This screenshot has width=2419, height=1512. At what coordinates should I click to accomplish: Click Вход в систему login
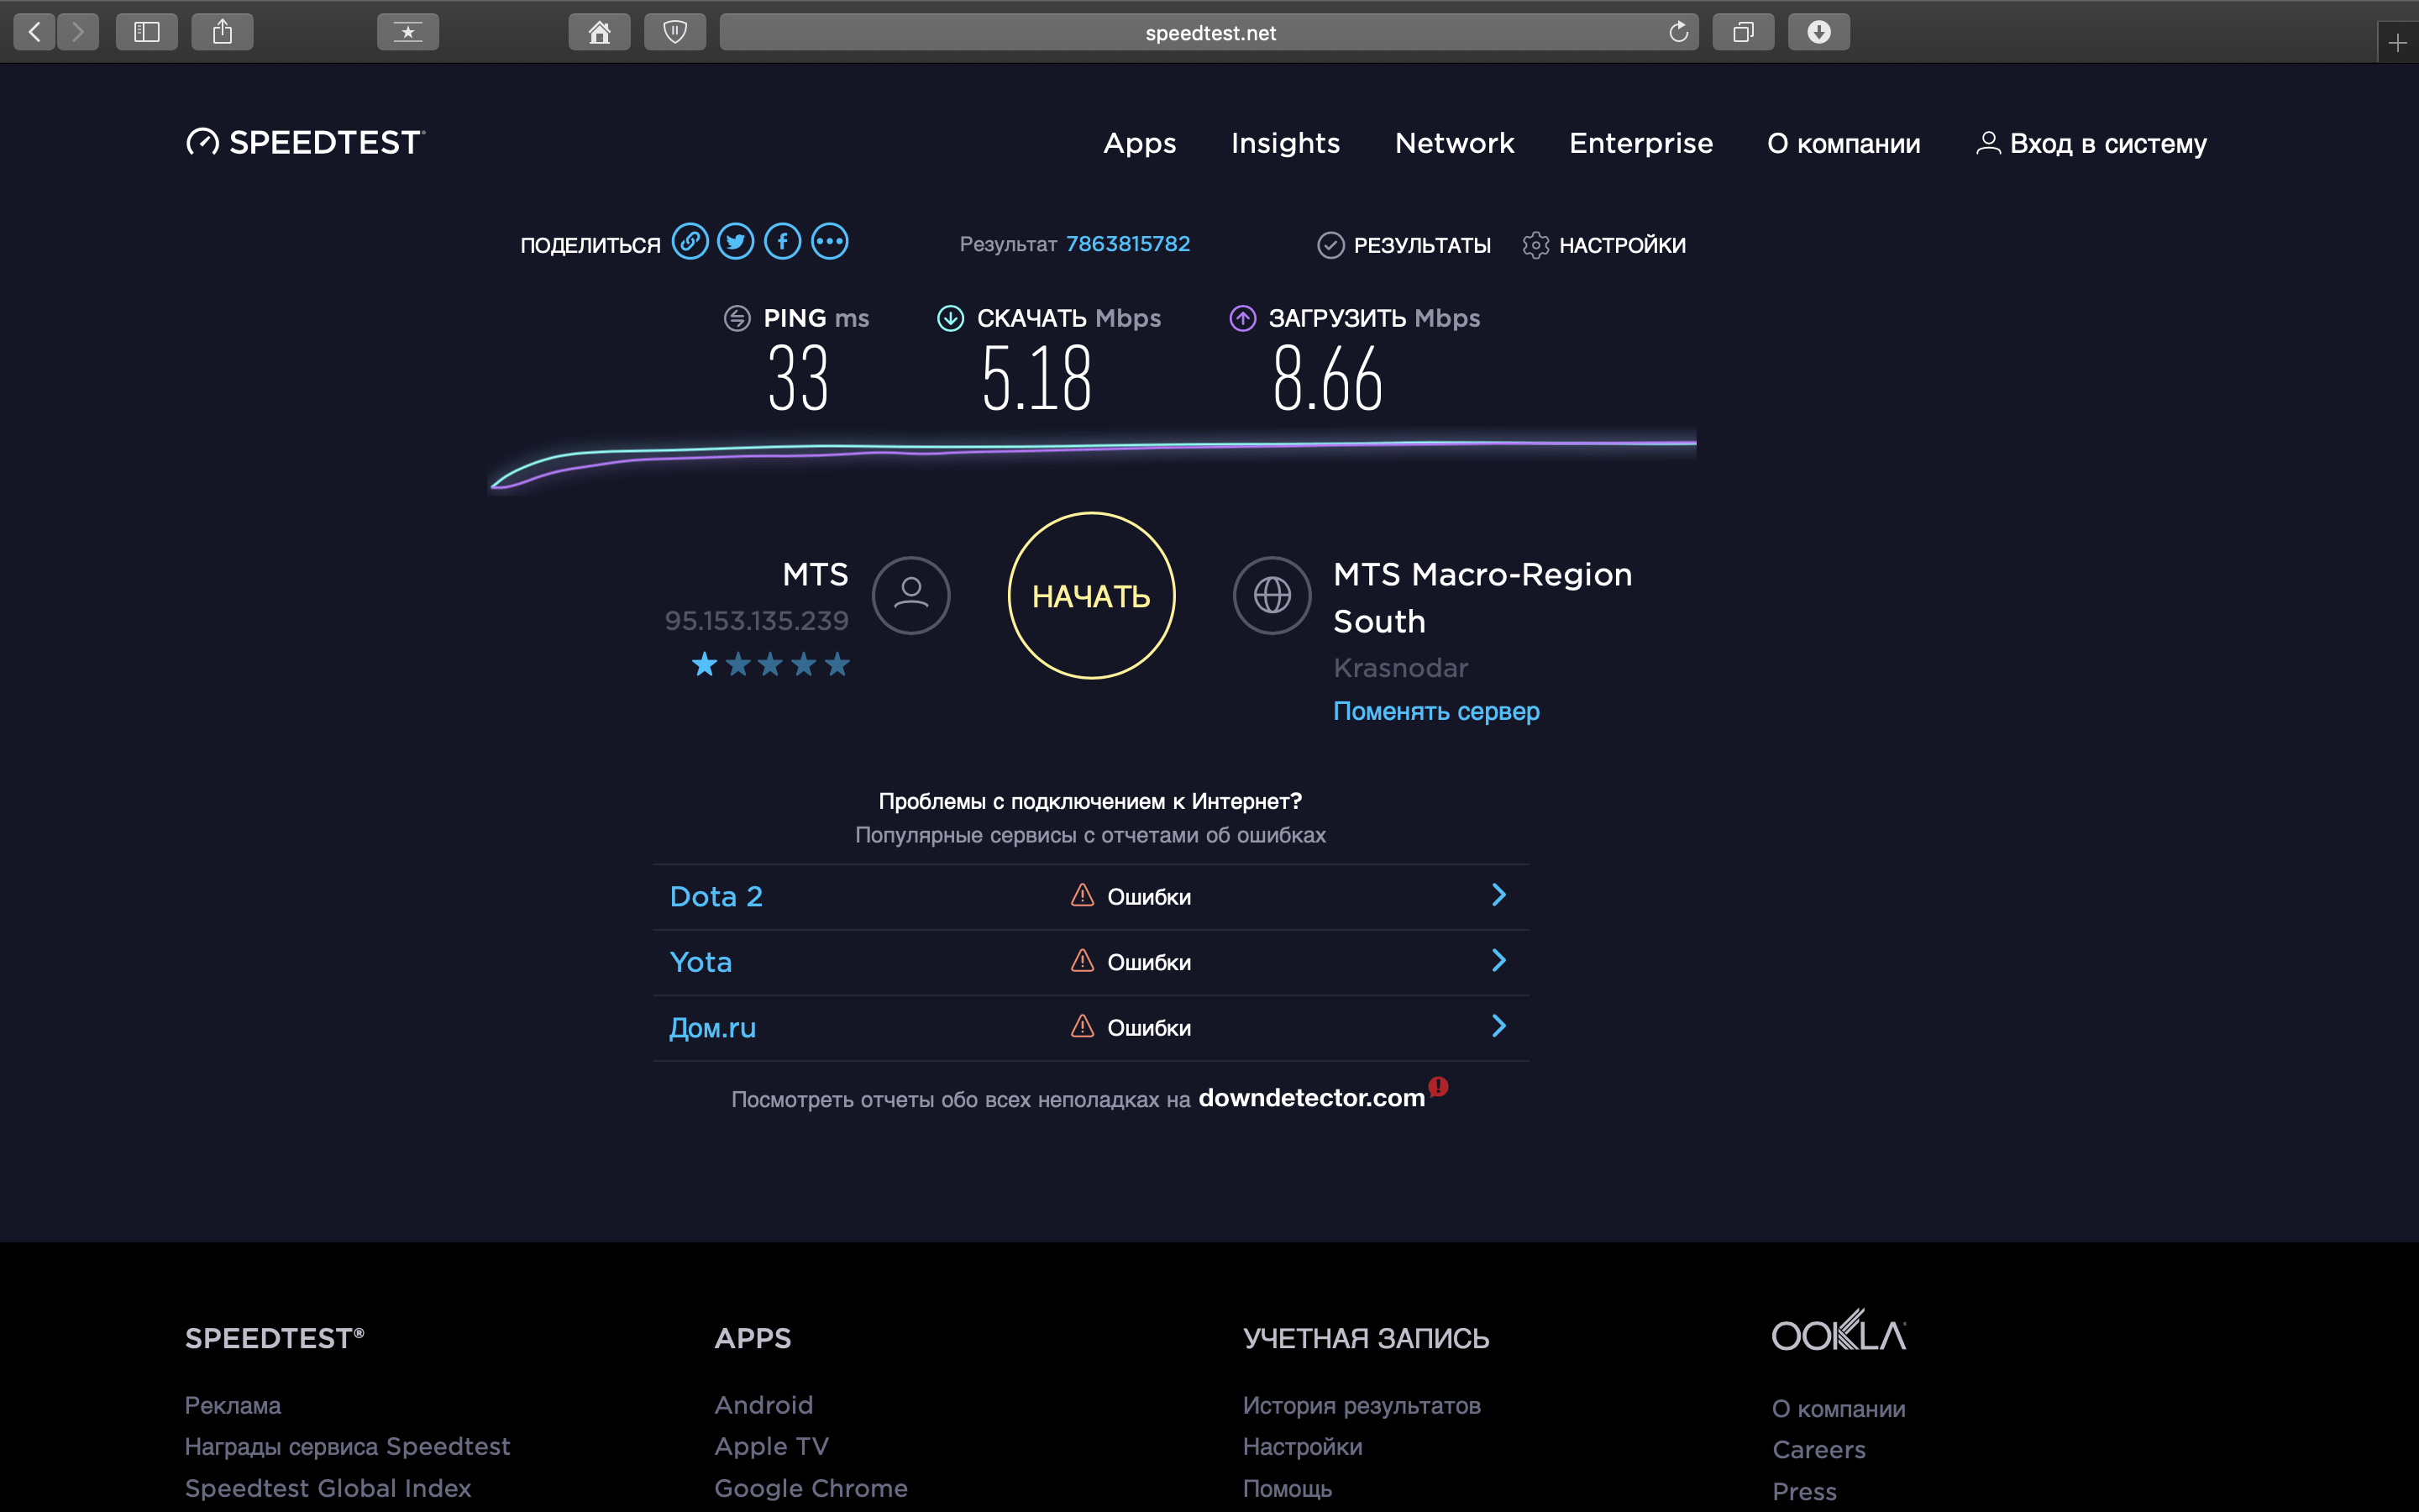coord(2091,144)
